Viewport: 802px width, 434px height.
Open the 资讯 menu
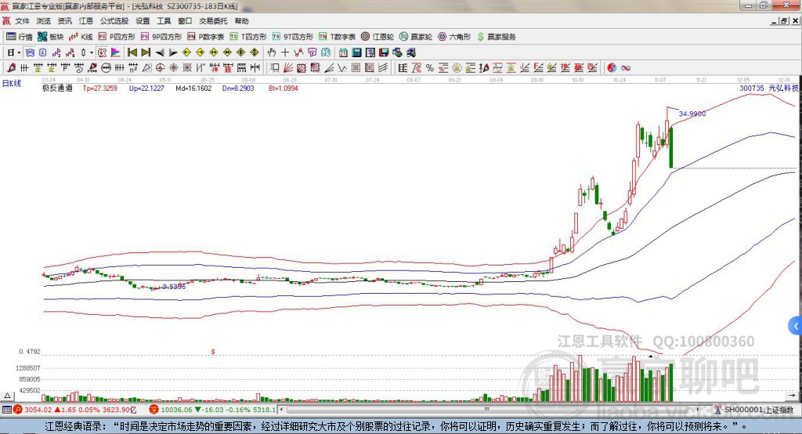point(64,21)
